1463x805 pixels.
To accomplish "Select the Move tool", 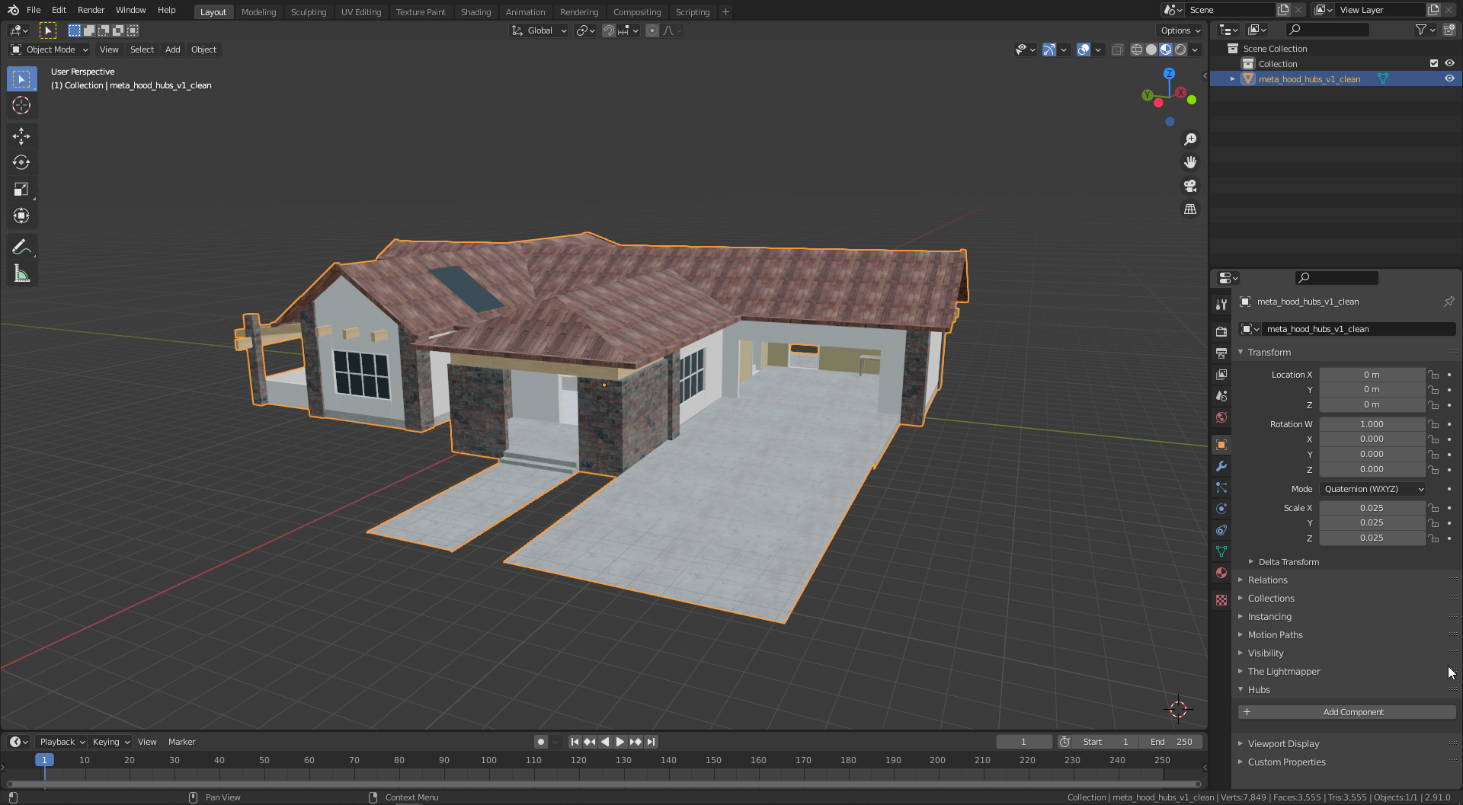I will (x=21, y=136).
